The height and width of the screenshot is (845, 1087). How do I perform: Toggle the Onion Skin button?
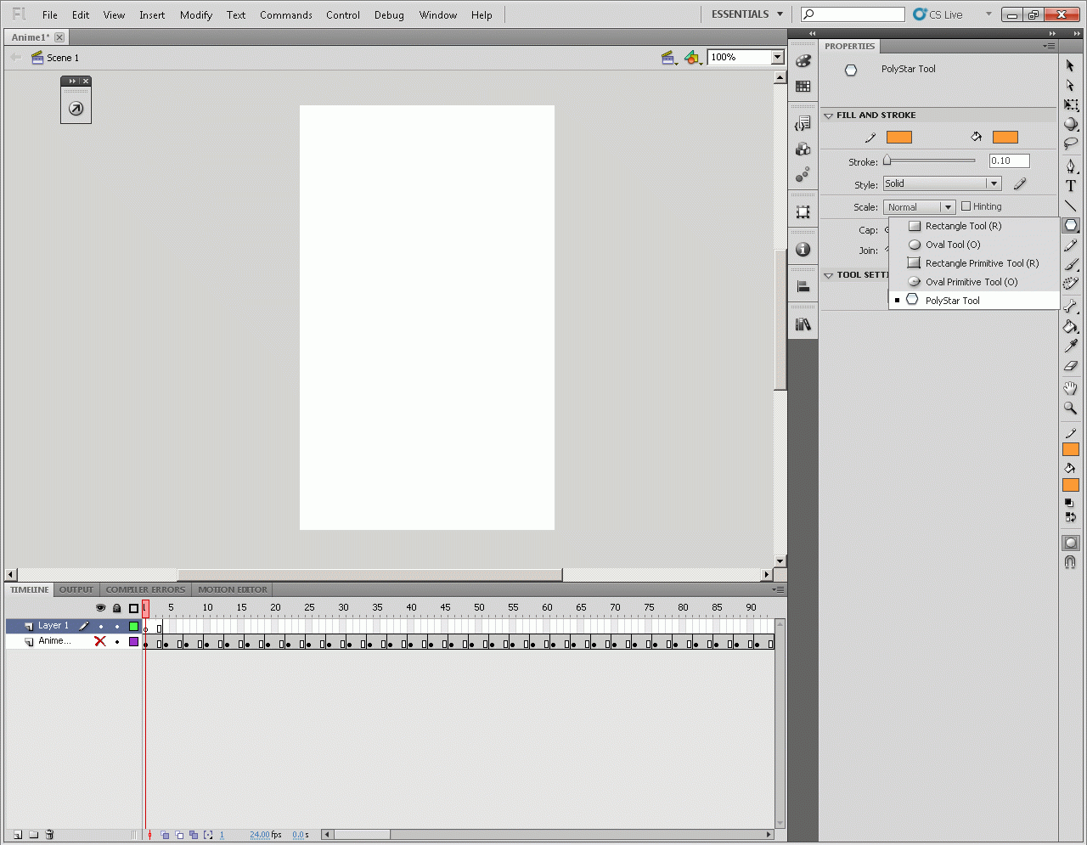[x=166, y=835]
